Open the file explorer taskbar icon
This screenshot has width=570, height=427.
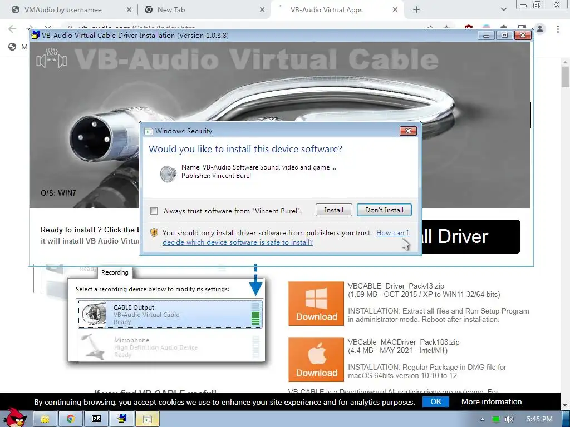point(45,419)
